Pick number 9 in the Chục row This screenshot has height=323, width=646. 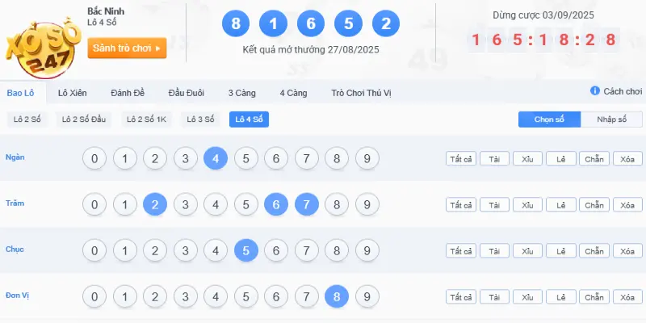click(x=367, y=251)
